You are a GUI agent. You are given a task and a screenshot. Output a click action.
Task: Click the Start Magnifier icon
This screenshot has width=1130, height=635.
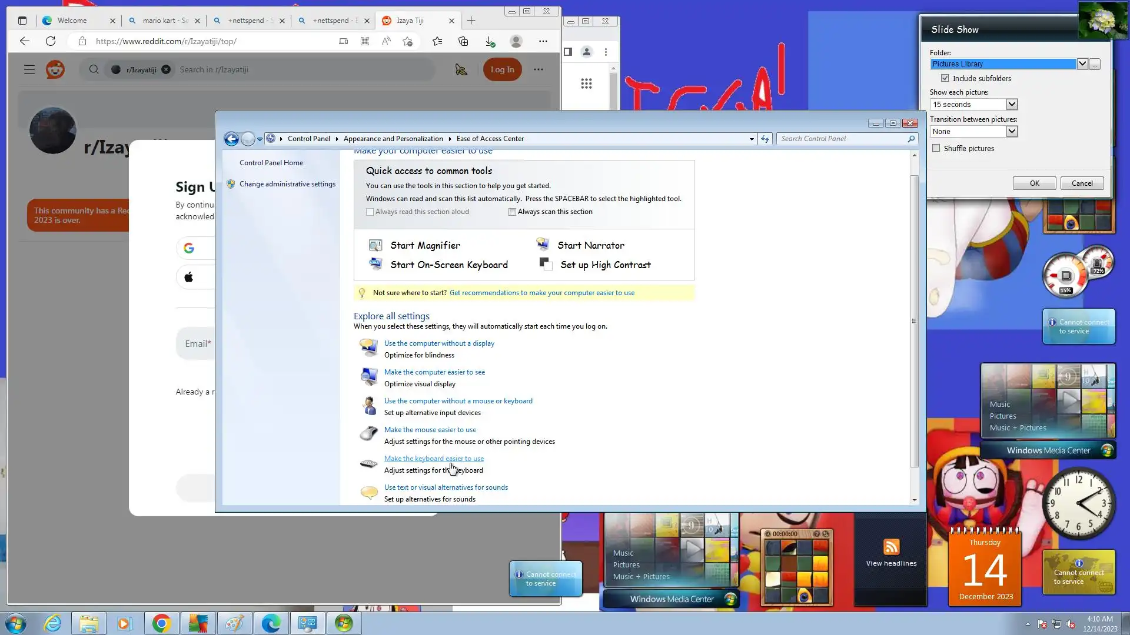(375, 245)
